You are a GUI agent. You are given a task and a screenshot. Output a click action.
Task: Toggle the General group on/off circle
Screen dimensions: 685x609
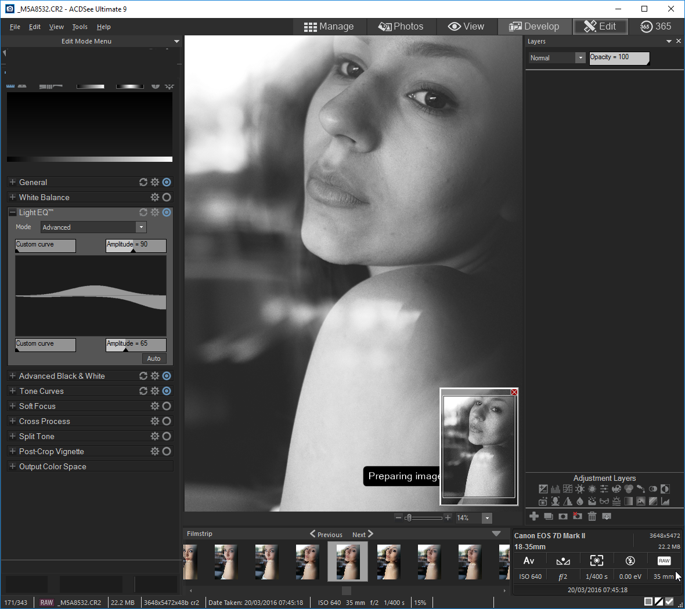click(x=167, y=183)
